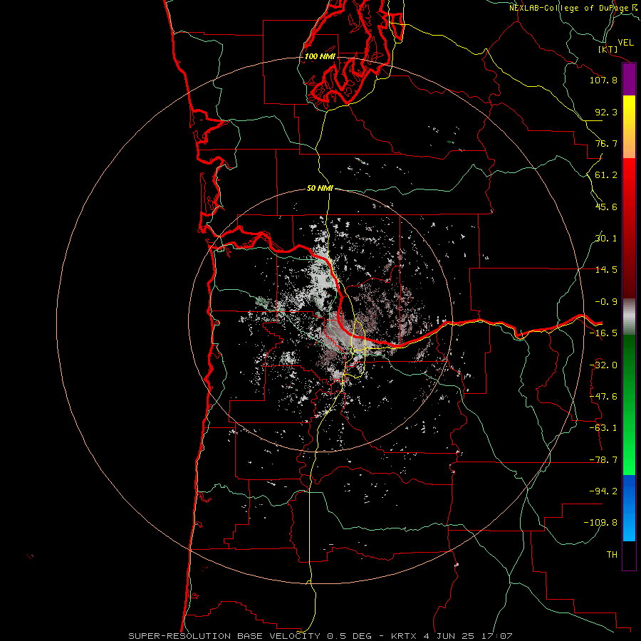Click the 30.1 velocity scale value
The height and width of the screenshot is (641, 641).
(x=606, y=239)
